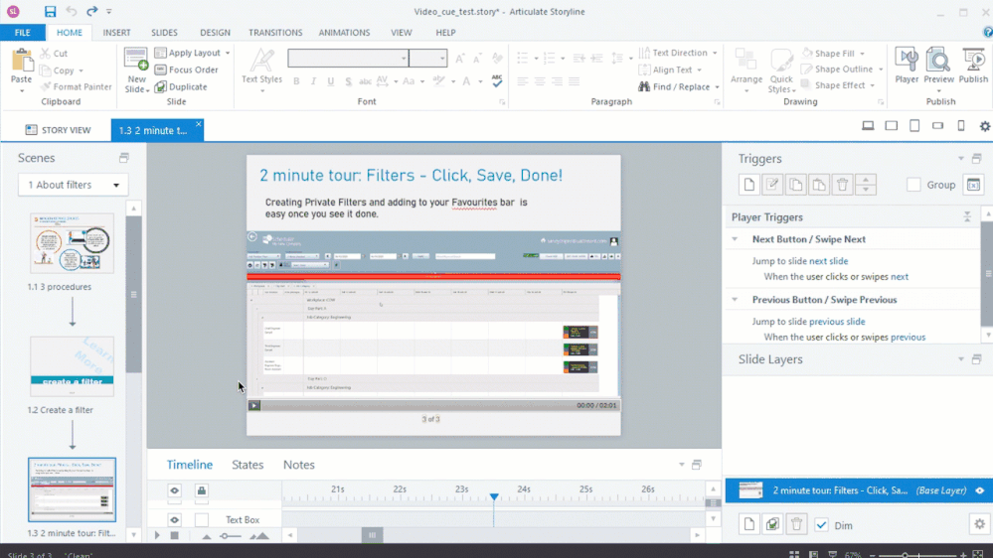Open the font name dropdown
Screen dimensions: 993x558
404,59
